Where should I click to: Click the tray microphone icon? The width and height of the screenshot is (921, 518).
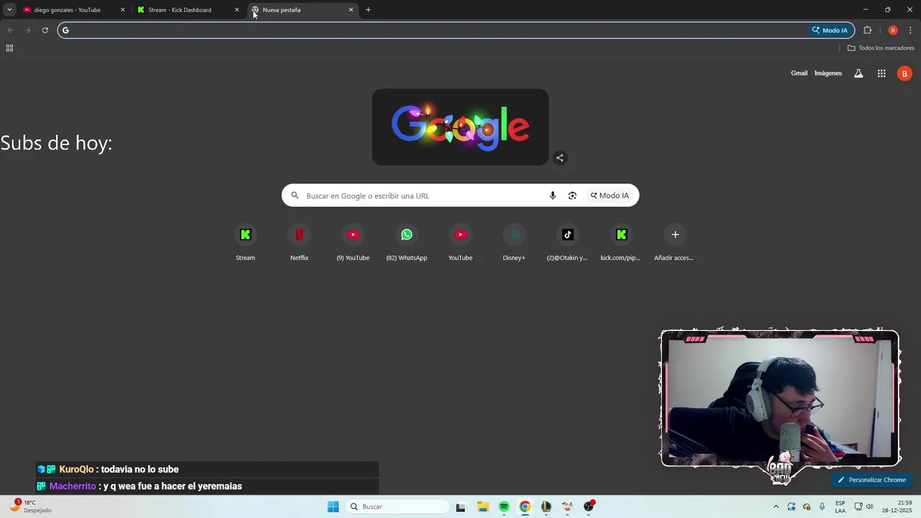point(822,506)
